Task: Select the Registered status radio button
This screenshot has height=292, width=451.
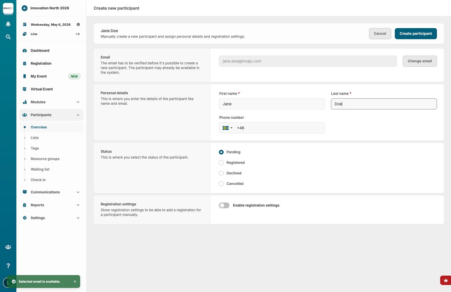Action: point(221,163)
